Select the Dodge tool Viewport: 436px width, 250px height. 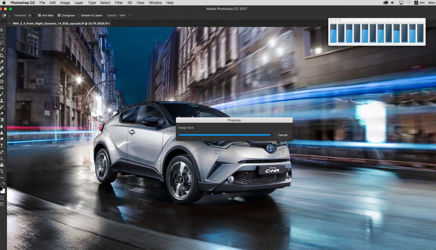[2, 139]
